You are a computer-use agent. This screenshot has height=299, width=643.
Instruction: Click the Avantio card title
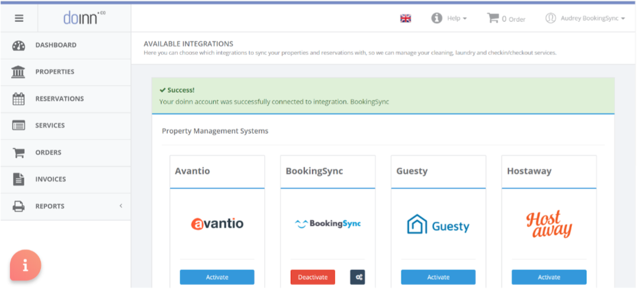[192, 171]
